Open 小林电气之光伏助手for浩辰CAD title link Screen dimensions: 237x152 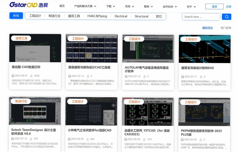[90, 130]
